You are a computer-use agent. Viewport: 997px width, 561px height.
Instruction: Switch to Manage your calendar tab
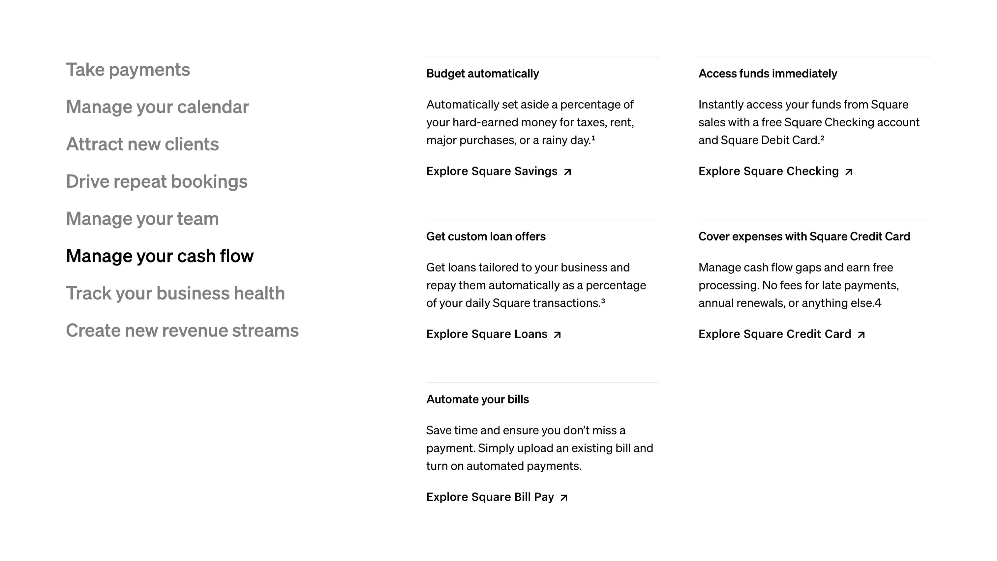(157, 107)
